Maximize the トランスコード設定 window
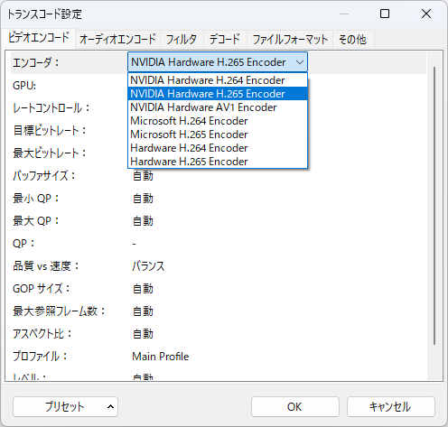The height and width of the screenshot is (427, 448). click(x=385, y=14)
